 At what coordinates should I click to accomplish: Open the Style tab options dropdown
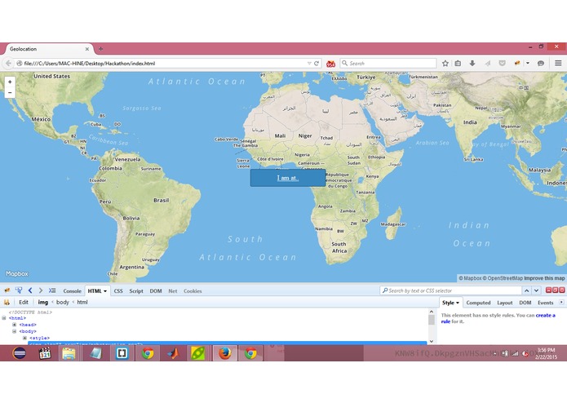pos(458,303)
